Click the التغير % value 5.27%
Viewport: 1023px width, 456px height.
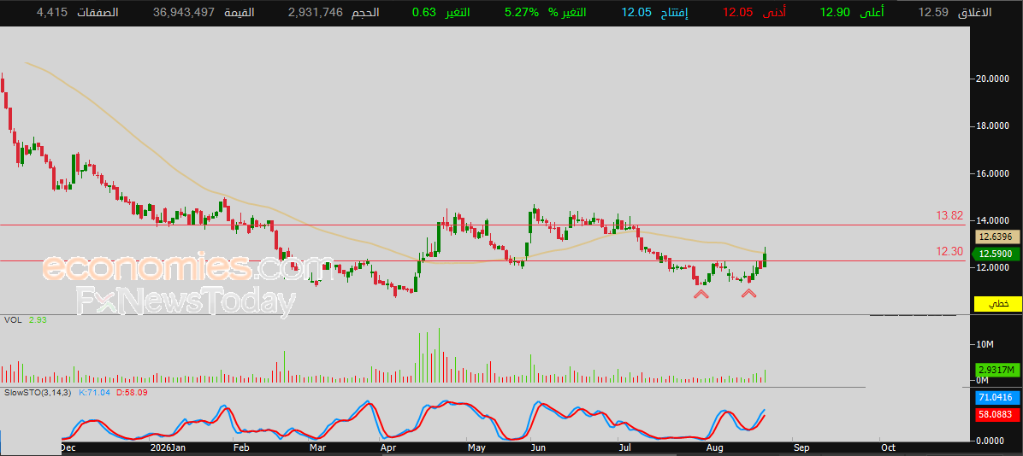522,12
